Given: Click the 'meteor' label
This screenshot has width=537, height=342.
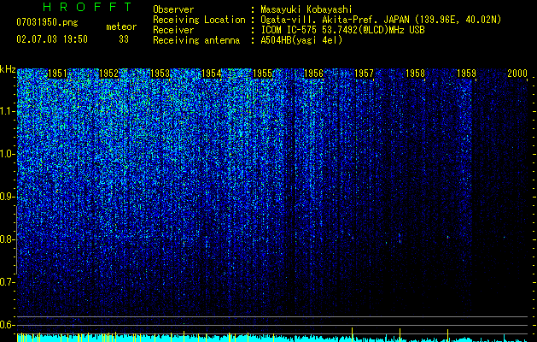Looking at the screenshot, I should (x=121, y=27).
